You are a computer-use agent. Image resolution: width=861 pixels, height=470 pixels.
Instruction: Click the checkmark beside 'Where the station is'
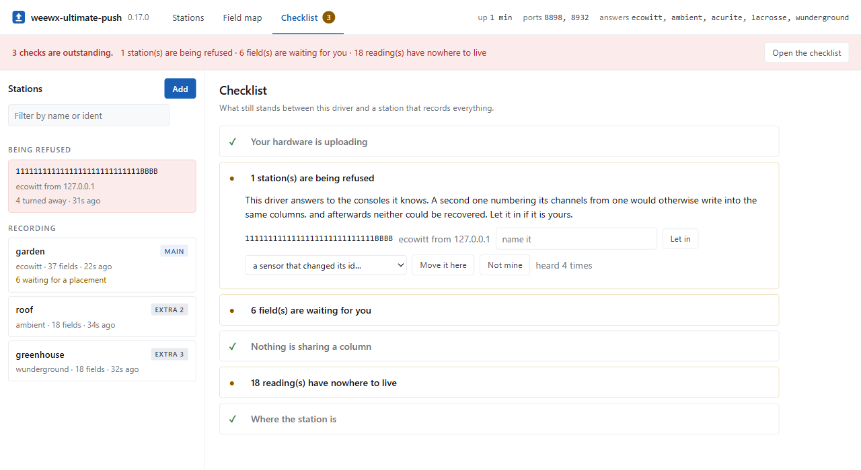pyautogui.click(x=233, y=419)
